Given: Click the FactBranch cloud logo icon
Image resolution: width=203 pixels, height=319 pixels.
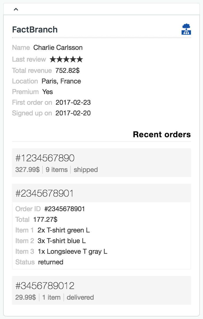Looking at the screenshot, I should pyautogui.click(x=186, y=29).
